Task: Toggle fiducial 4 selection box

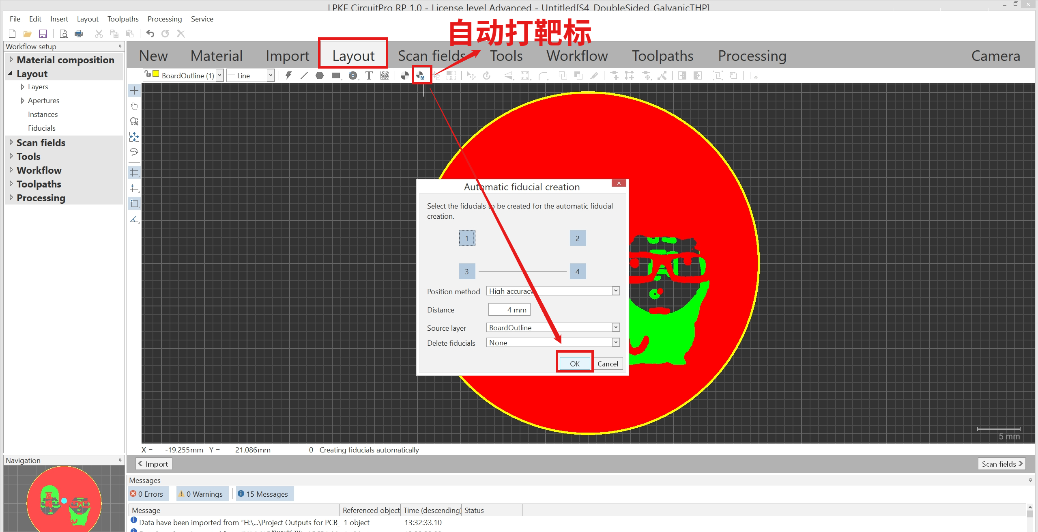Action: click(x=577, y=271)
